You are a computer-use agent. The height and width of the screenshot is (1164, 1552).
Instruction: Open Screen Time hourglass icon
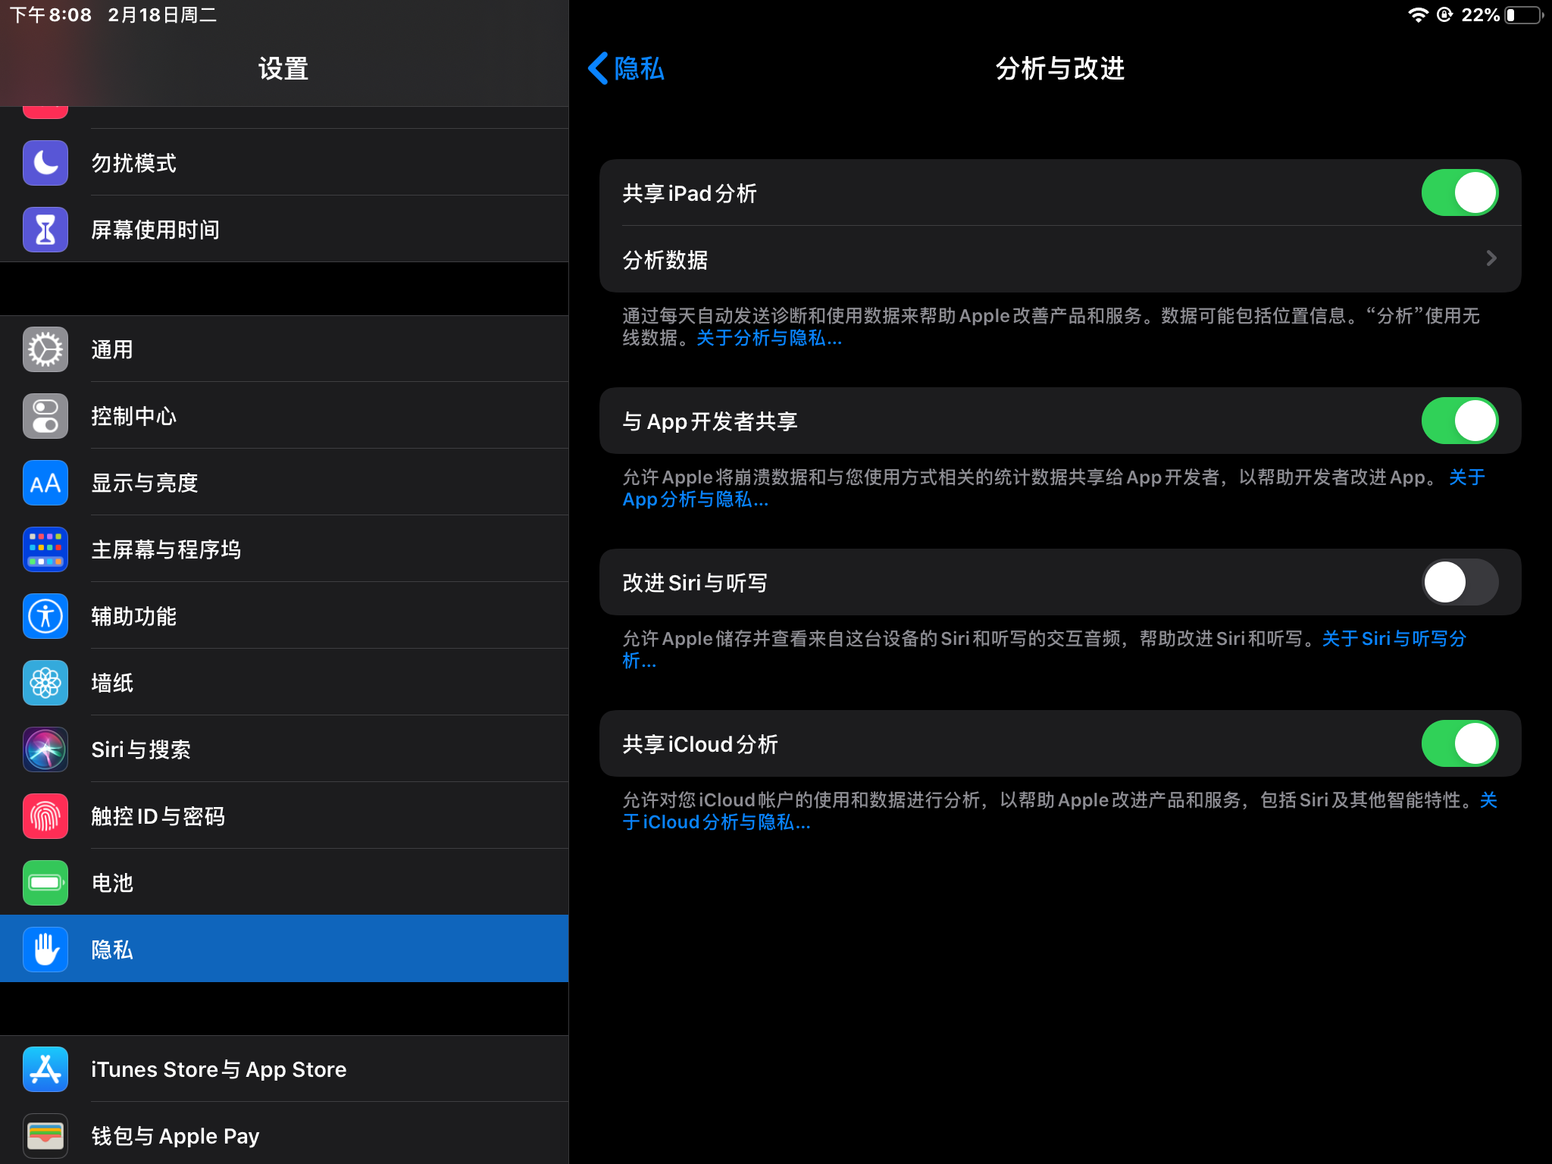pyautogui.click(x=45, y=230)
